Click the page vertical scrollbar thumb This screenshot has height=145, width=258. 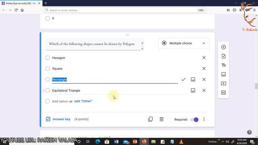click(x=256, y=86)
